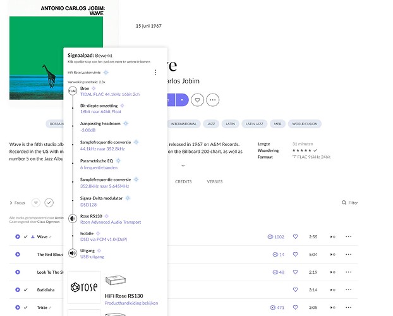Click 6 frequentiebanden EQ step
This screenshot has width=393, height=316.
click(99, 167)
